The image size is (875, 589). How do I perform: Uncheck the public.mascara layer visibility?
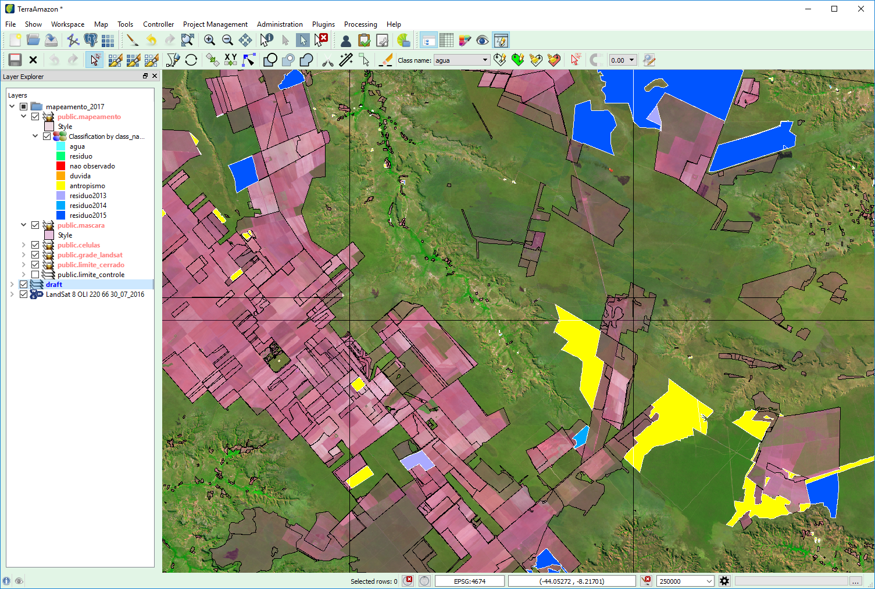35,225
